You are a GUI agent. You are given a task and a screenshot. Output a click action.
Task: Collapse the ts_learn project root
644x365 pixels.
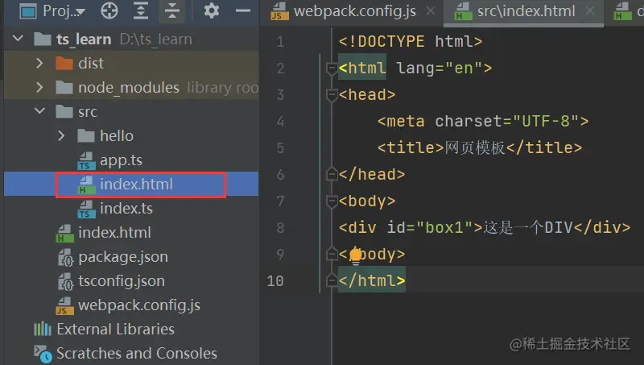click(18, 39)
